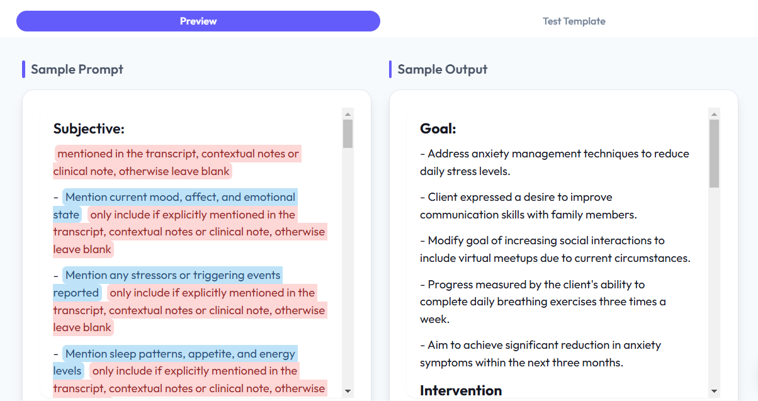
Task: Click the 'Aim to achieve significant reduction' line
Action: pyautogui.click(x=544, y=345)
